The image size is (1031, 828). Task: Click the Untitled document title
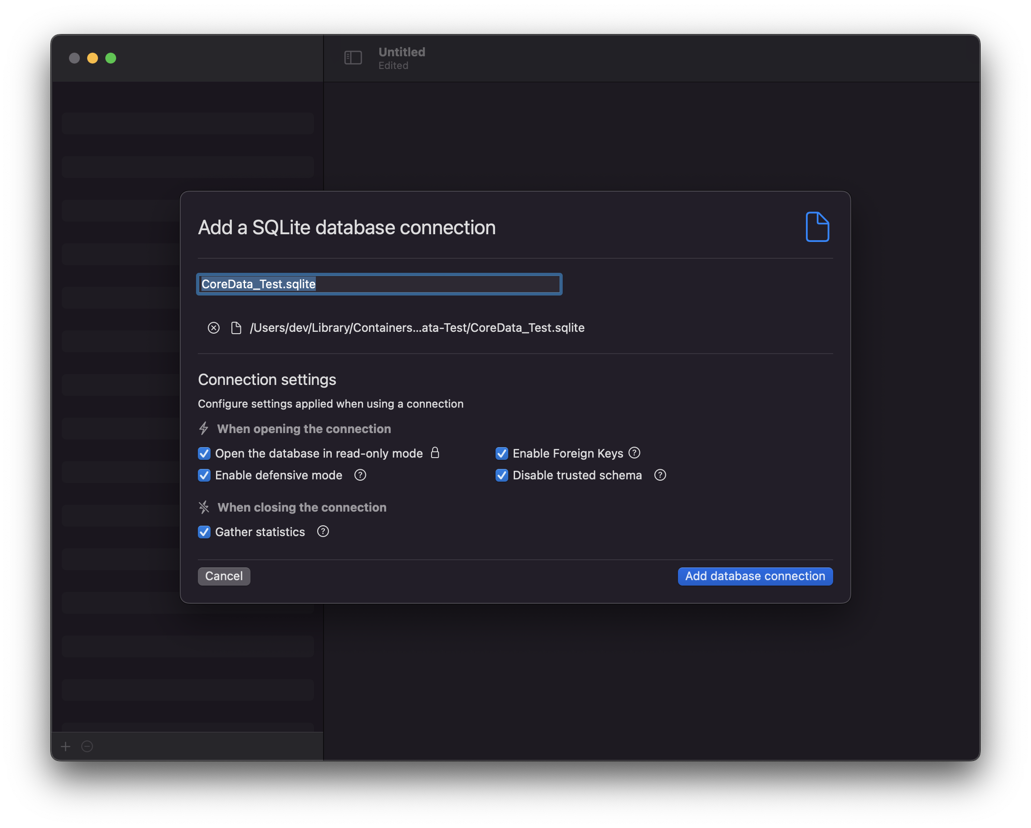point(402,52)
